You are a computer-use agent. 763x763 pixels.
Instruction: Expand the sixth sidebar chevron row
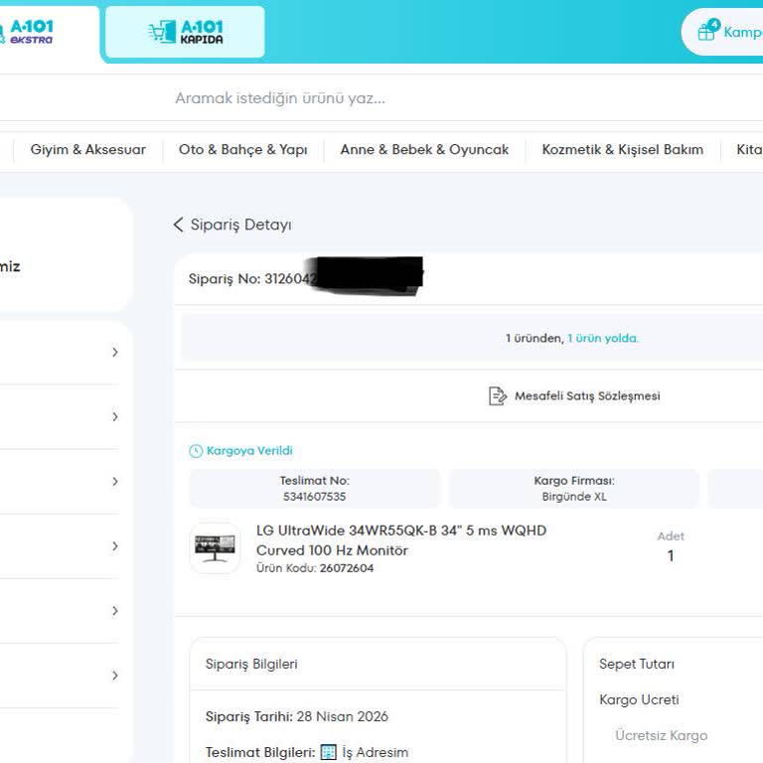tap(115, 676)
